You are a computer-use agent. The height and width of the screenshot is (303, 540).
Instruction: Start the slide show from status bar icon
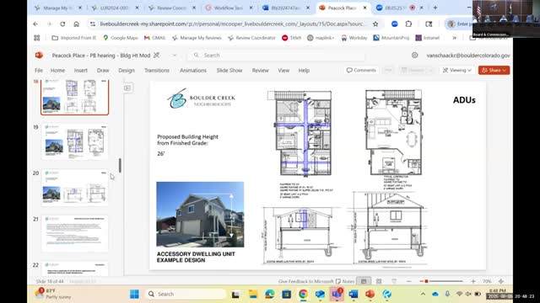pos(394,281)
